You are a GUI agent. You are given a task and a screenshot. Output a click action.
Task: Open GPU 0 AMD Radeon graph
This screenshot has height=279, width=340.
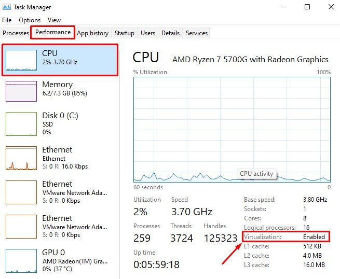click(21, 260)
